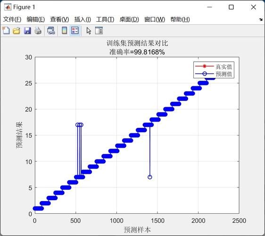Click the y-axis label 预测结果
Screen dimensions: 265x236
click(x=19, y=135)
